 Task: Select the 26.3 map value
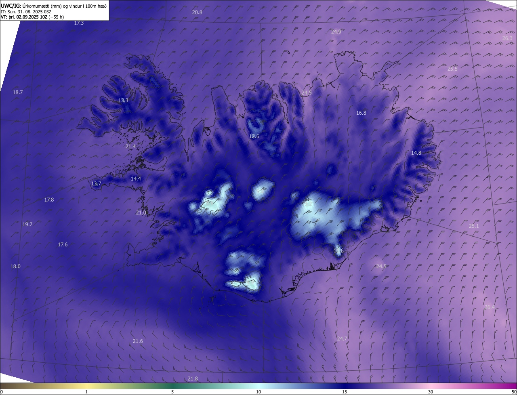(507, 38)
